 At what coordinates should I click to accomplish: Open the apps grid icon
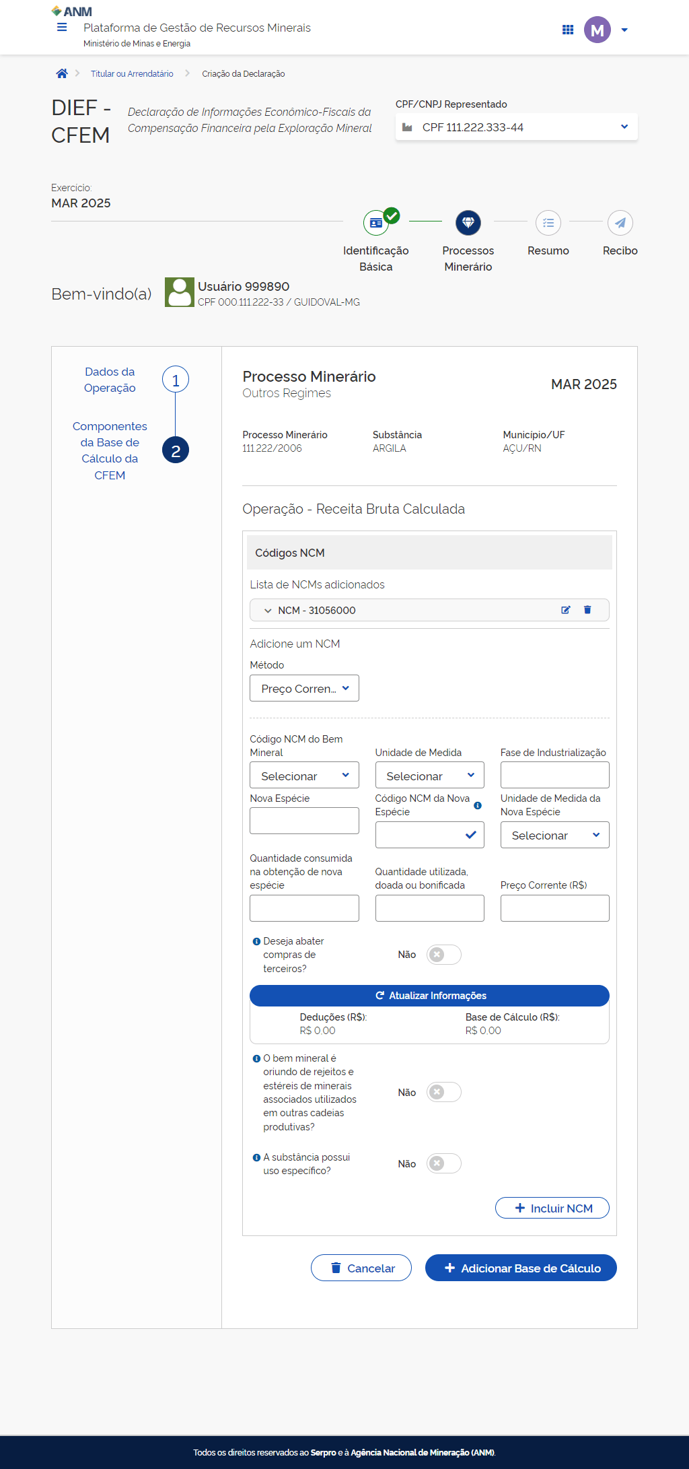[x=568, y=30]
